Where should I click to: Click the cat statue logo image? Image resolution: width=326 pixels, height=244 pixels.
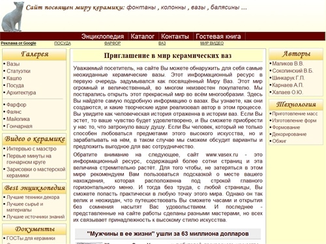(12, 16)
